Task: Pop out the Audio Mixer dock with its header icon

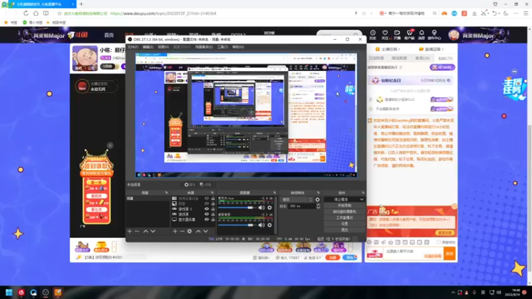Action: click(x=275, y=193)
